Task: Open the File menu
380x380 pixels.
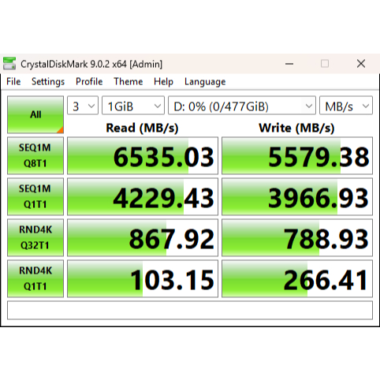Action: (x=13, y=82)
